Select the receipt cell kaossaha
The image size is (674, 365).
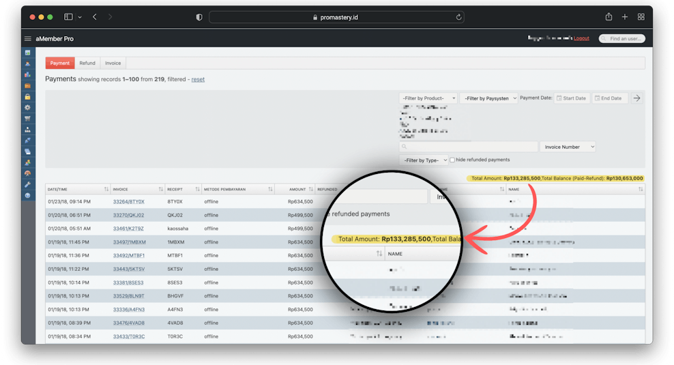pyautogui.click(x=178, y=229)
